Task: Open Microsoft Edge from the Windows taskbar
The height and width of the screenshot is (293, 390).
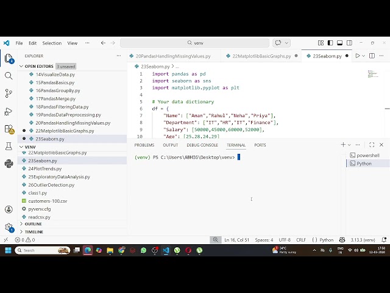Action: [88, 250]
